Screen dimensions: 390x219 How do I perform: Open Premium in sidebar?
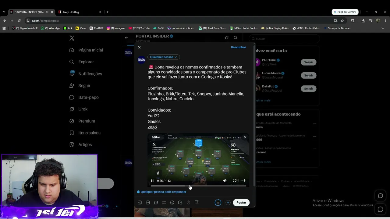(x=82, y=121)
